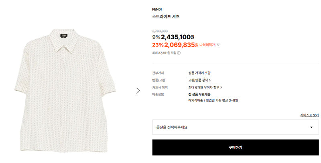The image size is (321, 163).
Task: Show the next product image using the arrow
Action: [x=138, y=91]
